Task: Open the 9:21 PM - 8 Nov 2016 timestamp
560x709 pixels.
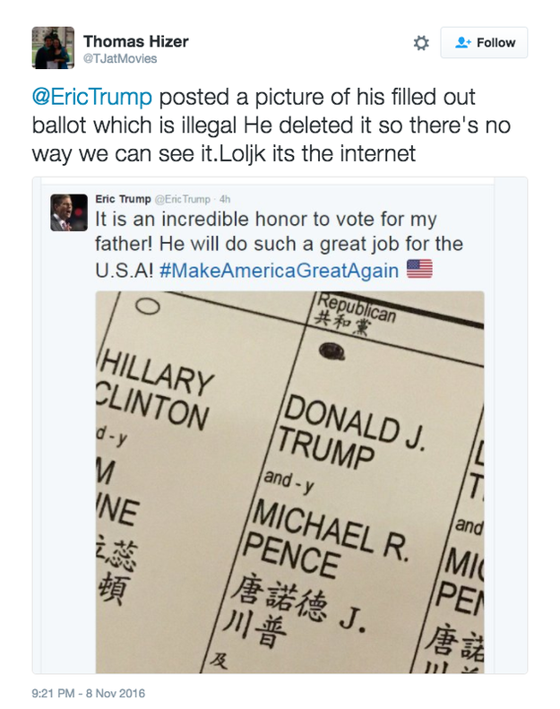Action: [x=88, y=693]
